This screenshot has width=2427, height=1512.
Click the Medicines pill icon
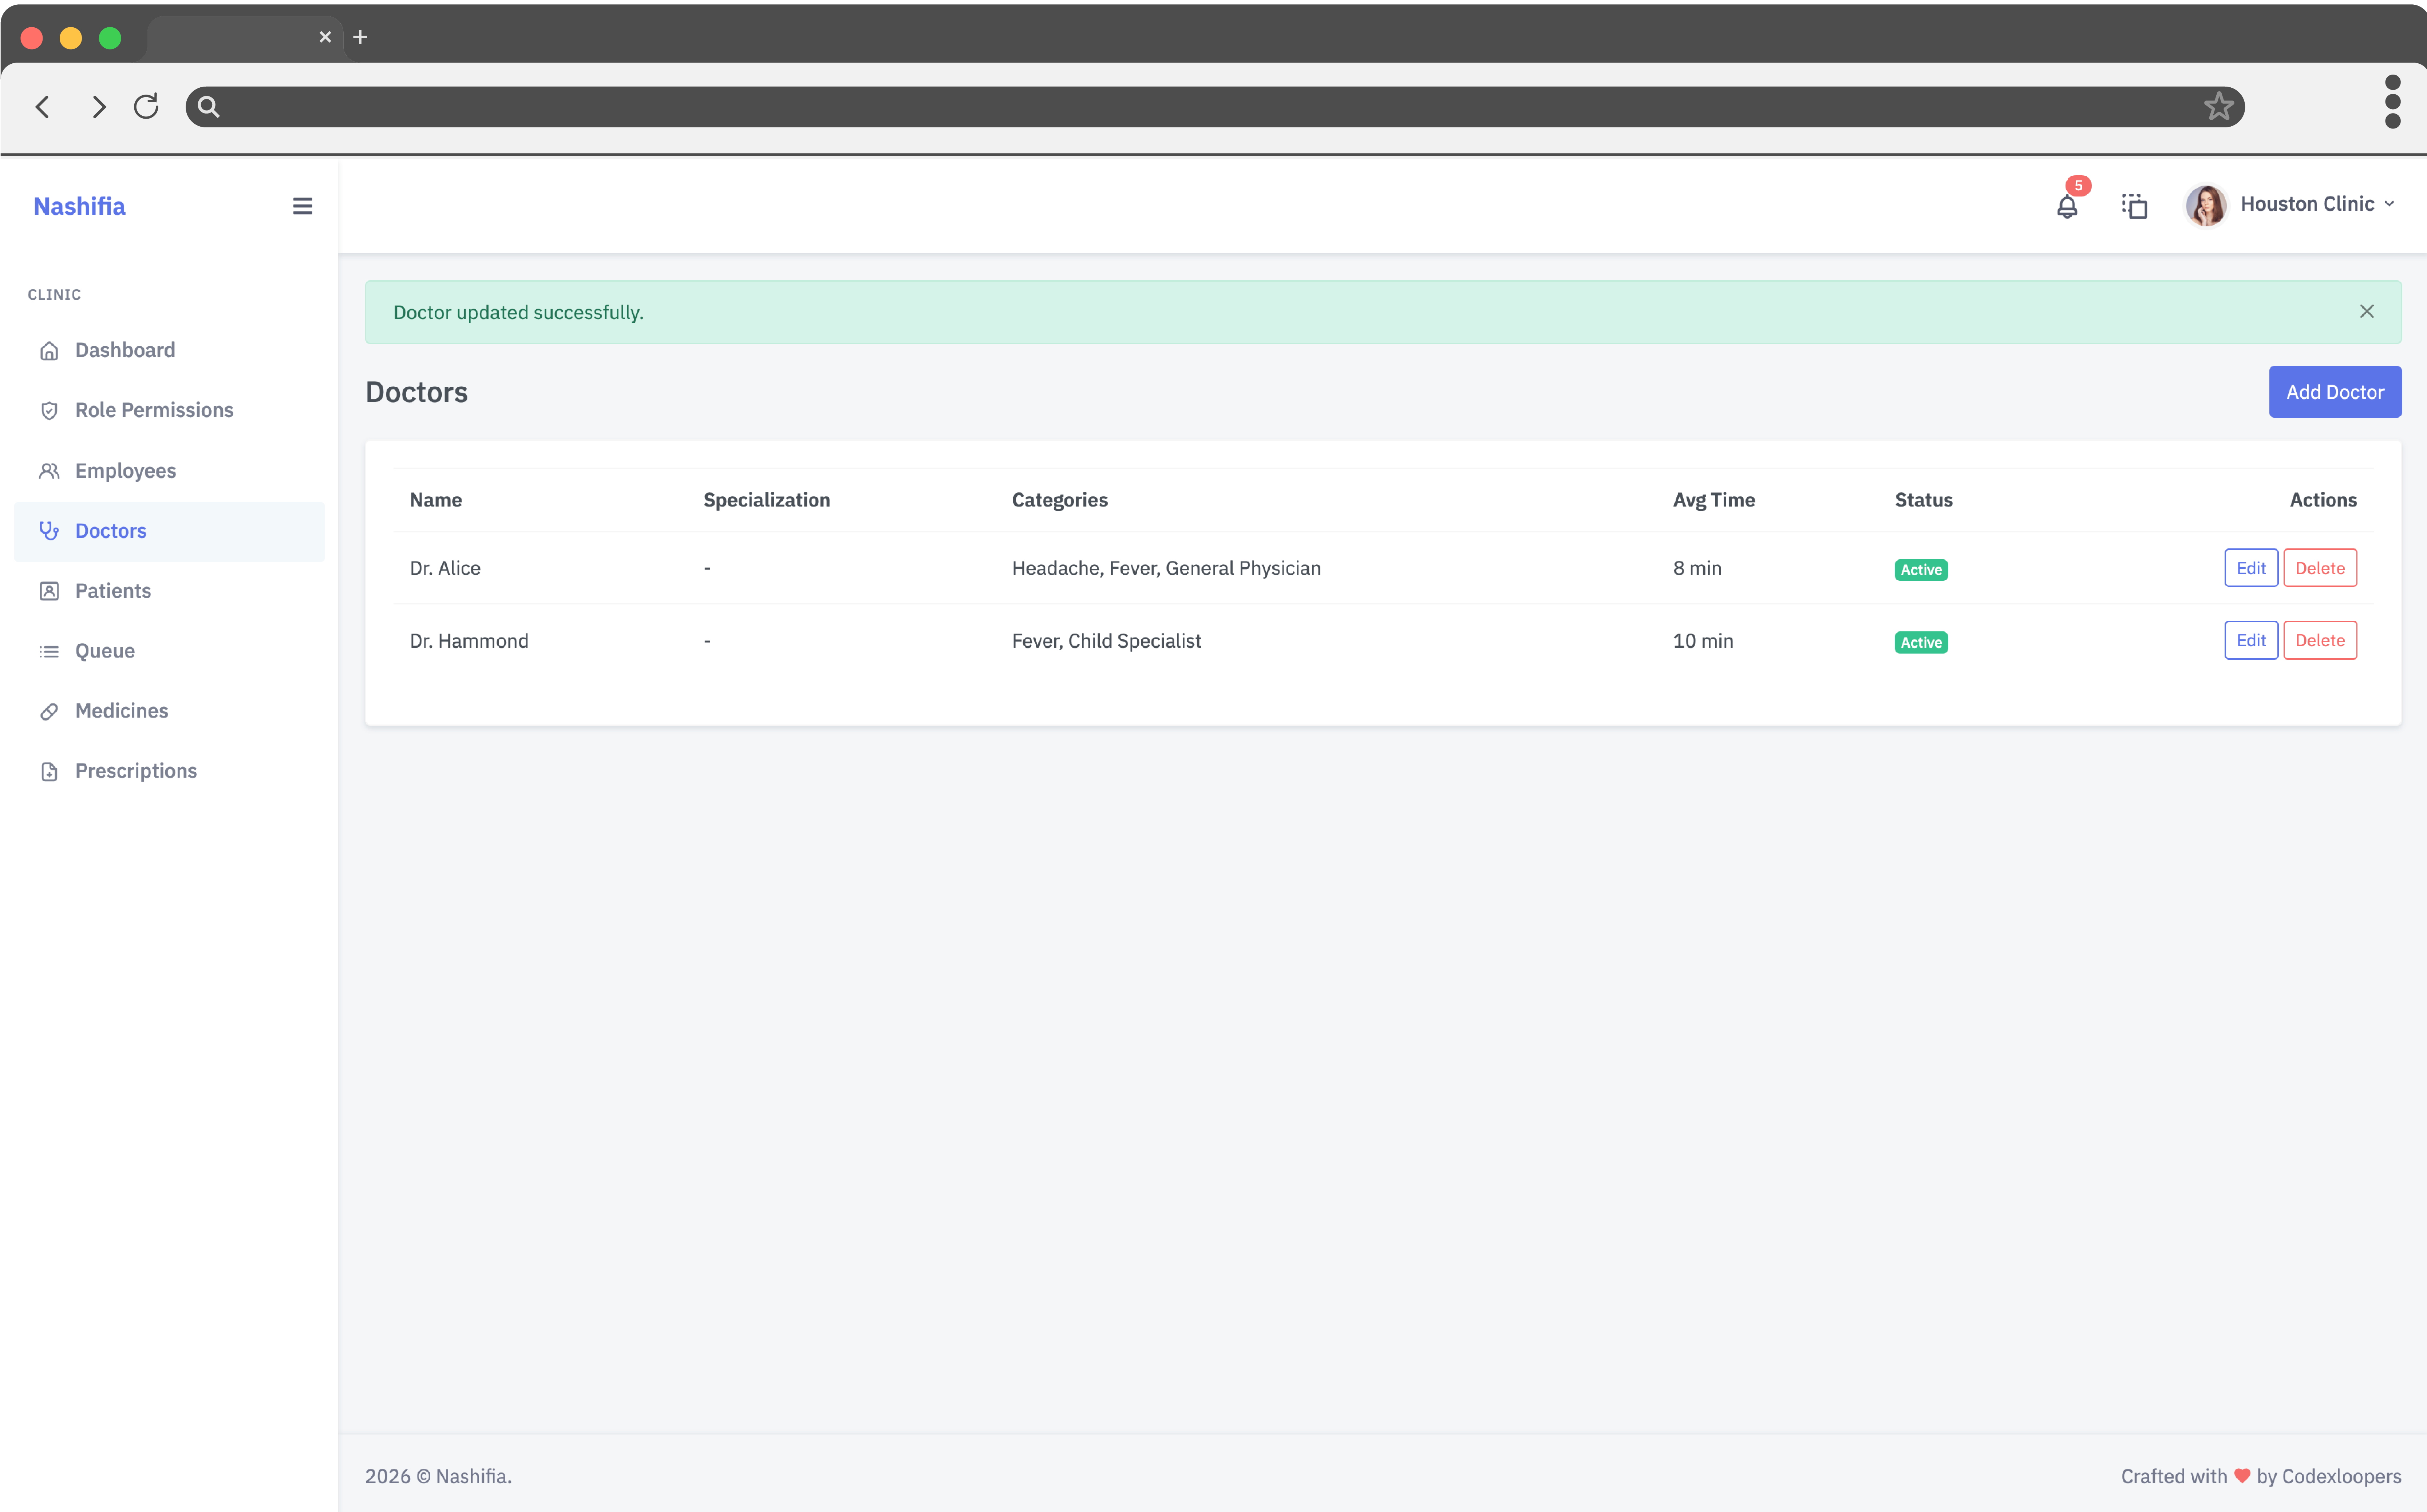point(49,711)
